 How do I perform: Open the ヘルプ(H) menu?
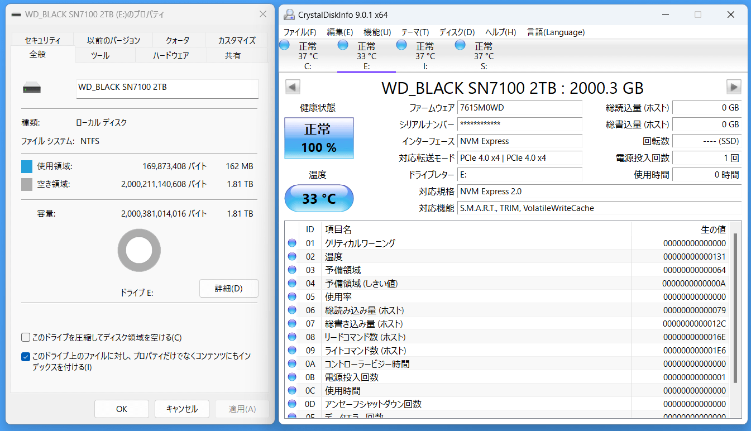(x=501, y=32)
